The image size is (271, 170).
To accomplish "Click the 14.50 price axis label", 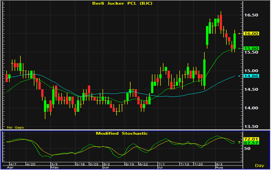I will click(x=251, y=90).
